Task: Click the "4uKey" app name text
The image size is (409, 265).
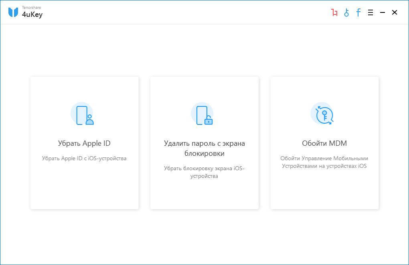Action: point(32,14)
